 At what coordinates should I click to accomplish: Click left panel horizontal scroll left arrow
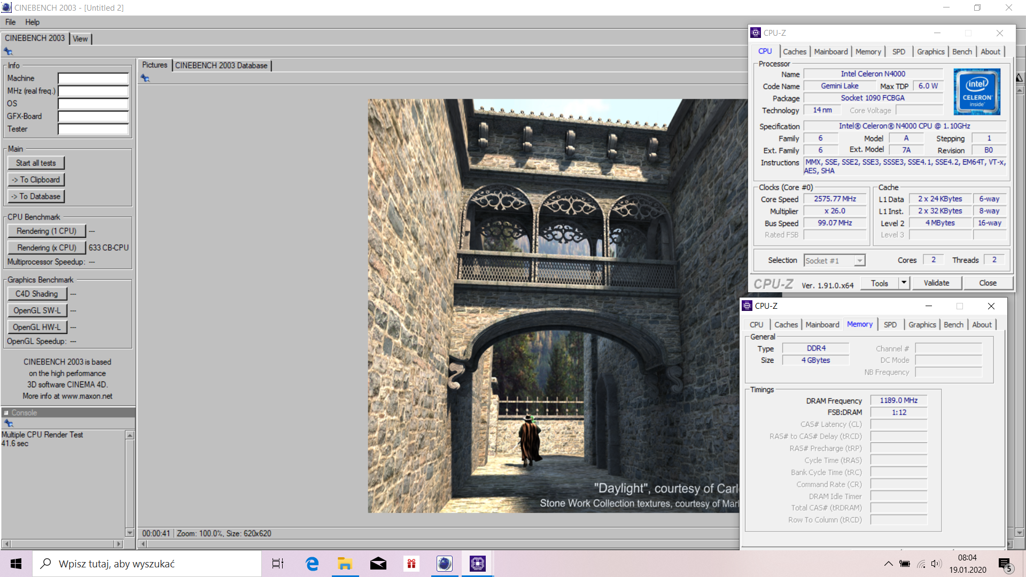(x=6, y=544)
